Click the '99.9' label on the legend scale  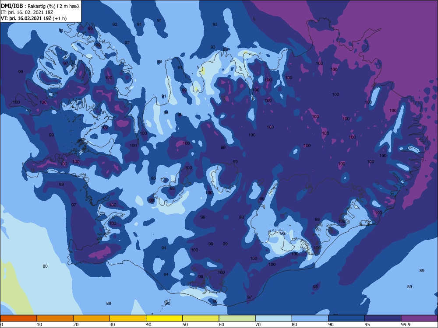(406, 325)
